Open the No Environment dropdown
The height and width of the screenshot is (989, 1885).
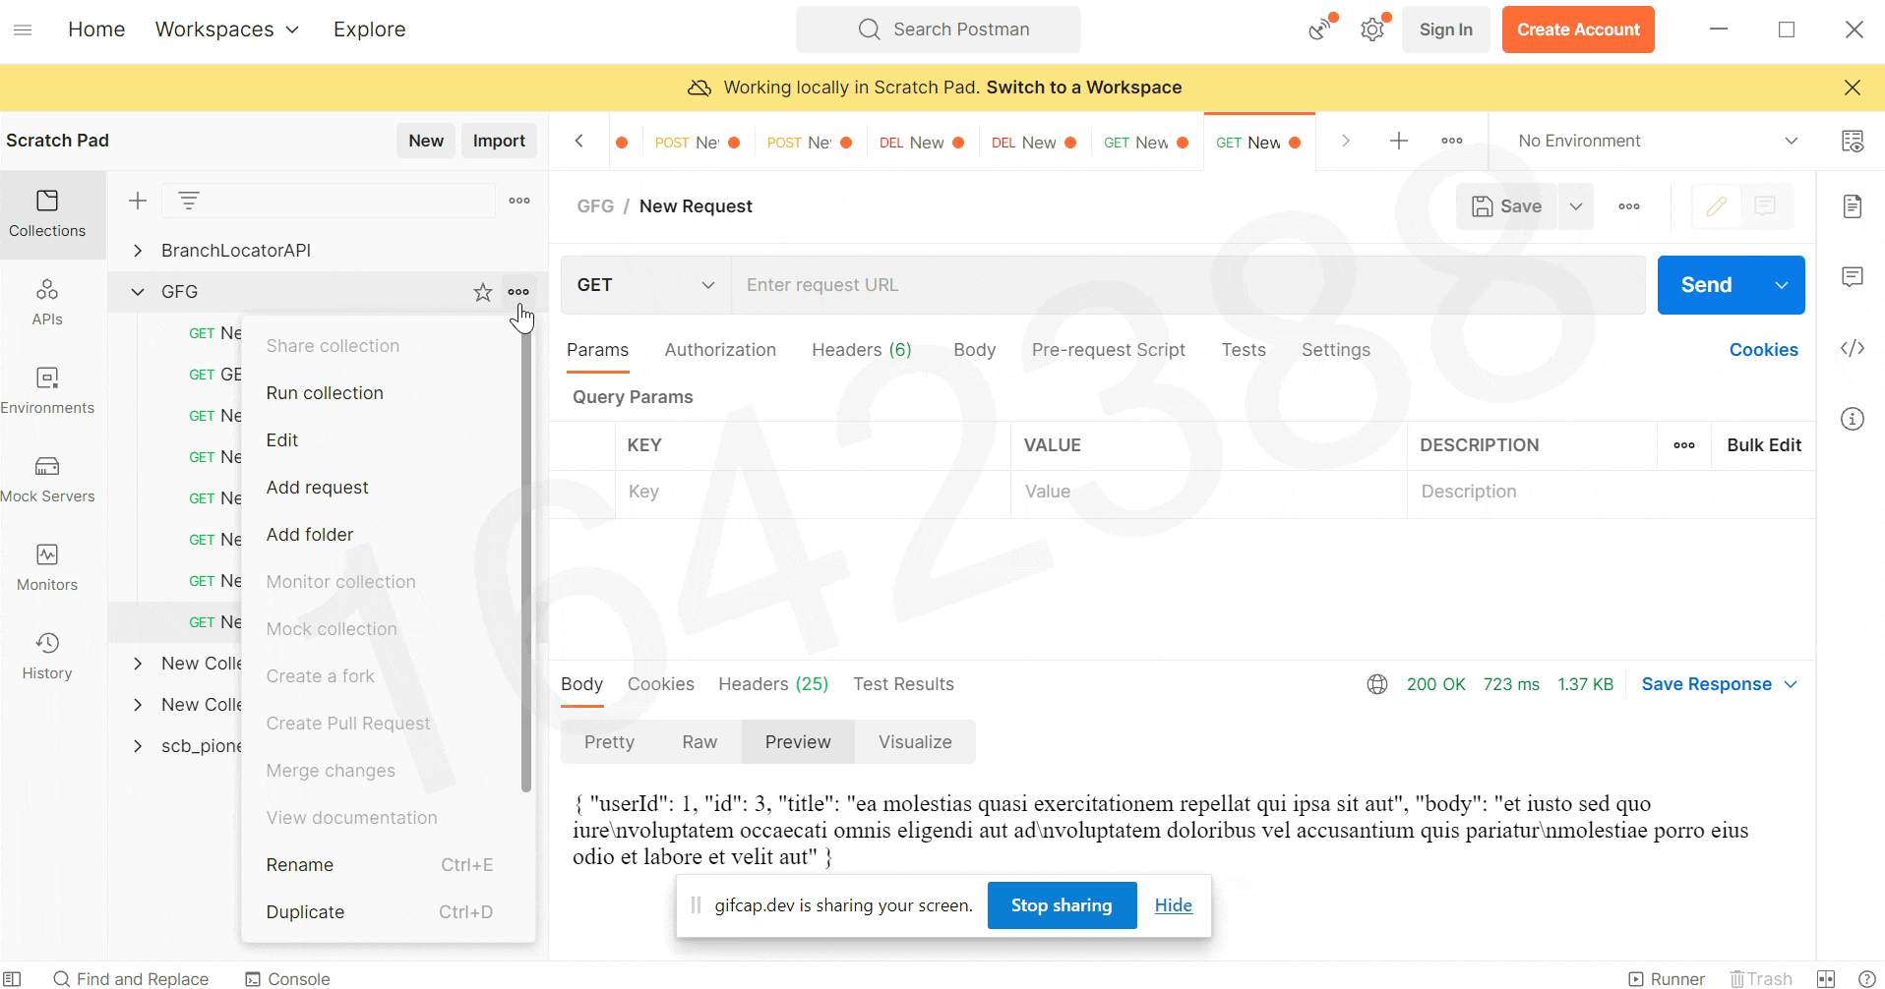(1659, 141)
